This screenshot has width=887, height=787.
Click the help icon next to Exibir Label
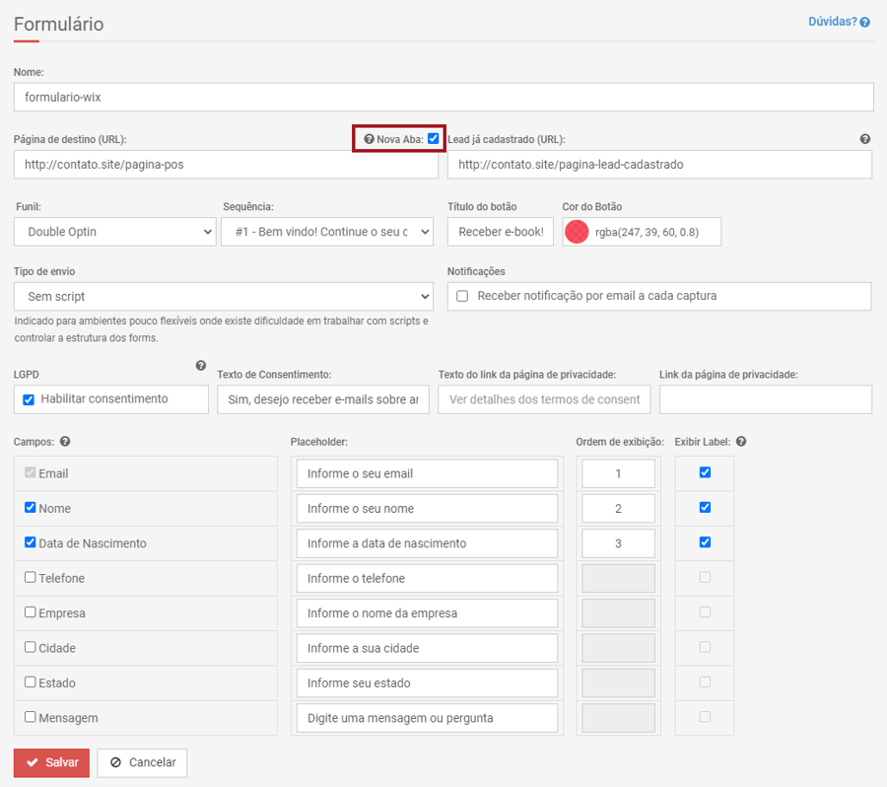tap(741, 442)
